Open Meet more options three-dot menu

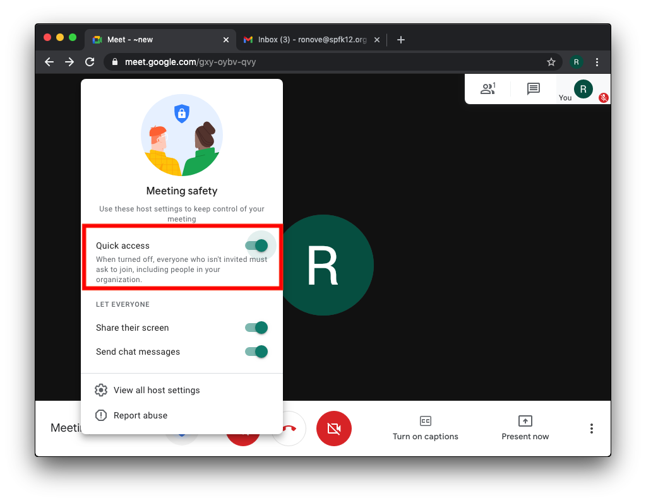pyautogui.click(x=591, y=429)
